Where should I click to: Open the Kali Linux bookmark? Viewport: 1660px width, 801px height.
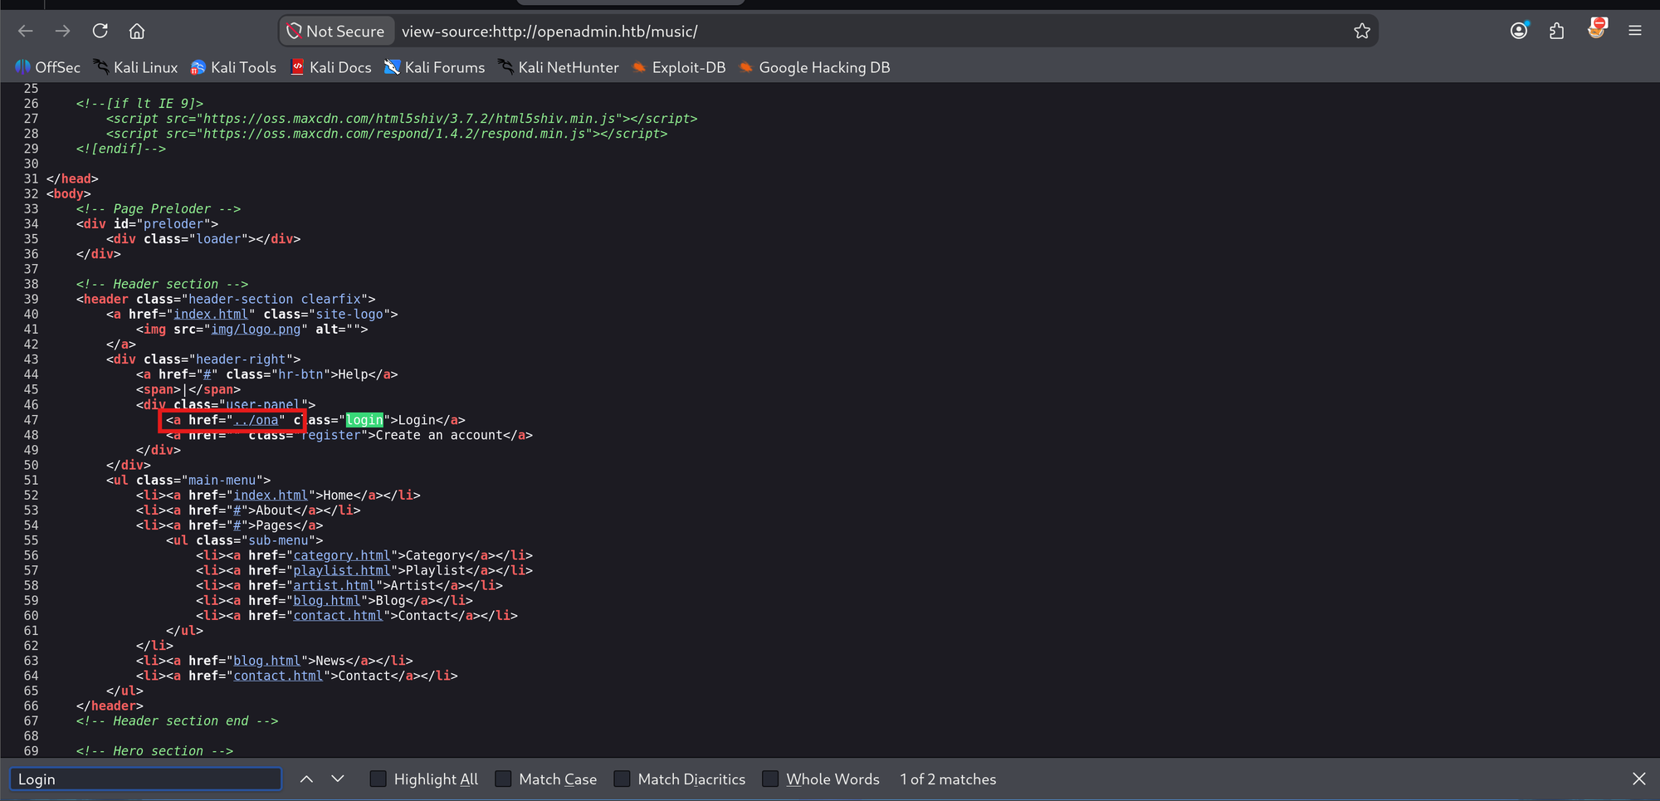point(135,67)
